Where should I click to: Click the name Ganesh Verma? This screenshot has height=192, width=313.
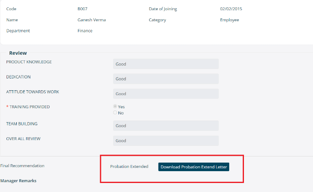[92, 20]
